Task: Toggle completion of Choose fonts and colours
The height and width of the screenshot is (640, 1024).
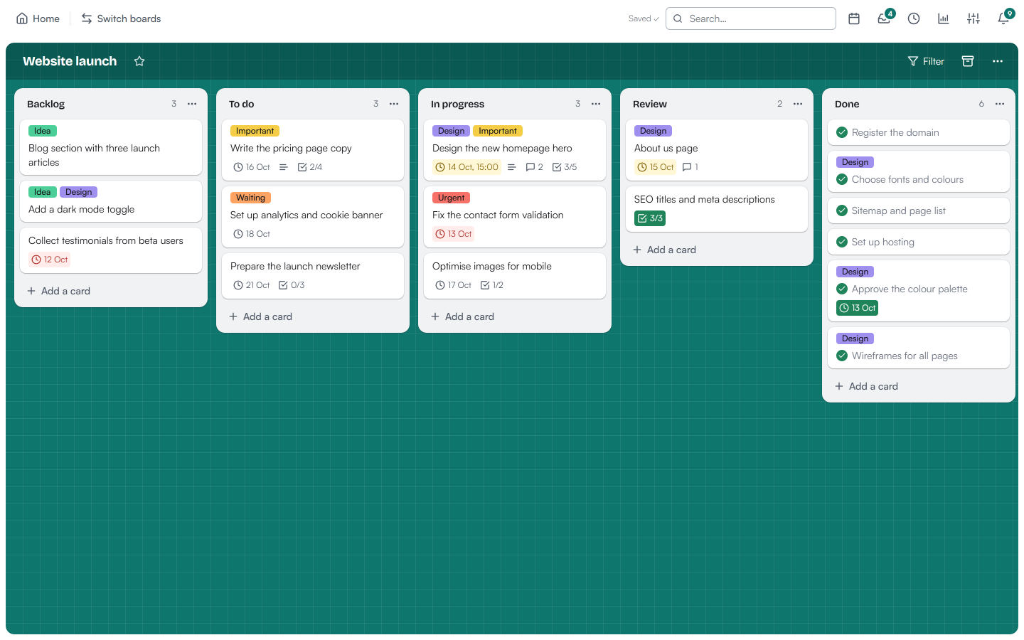Action: (x=842, y=179)
